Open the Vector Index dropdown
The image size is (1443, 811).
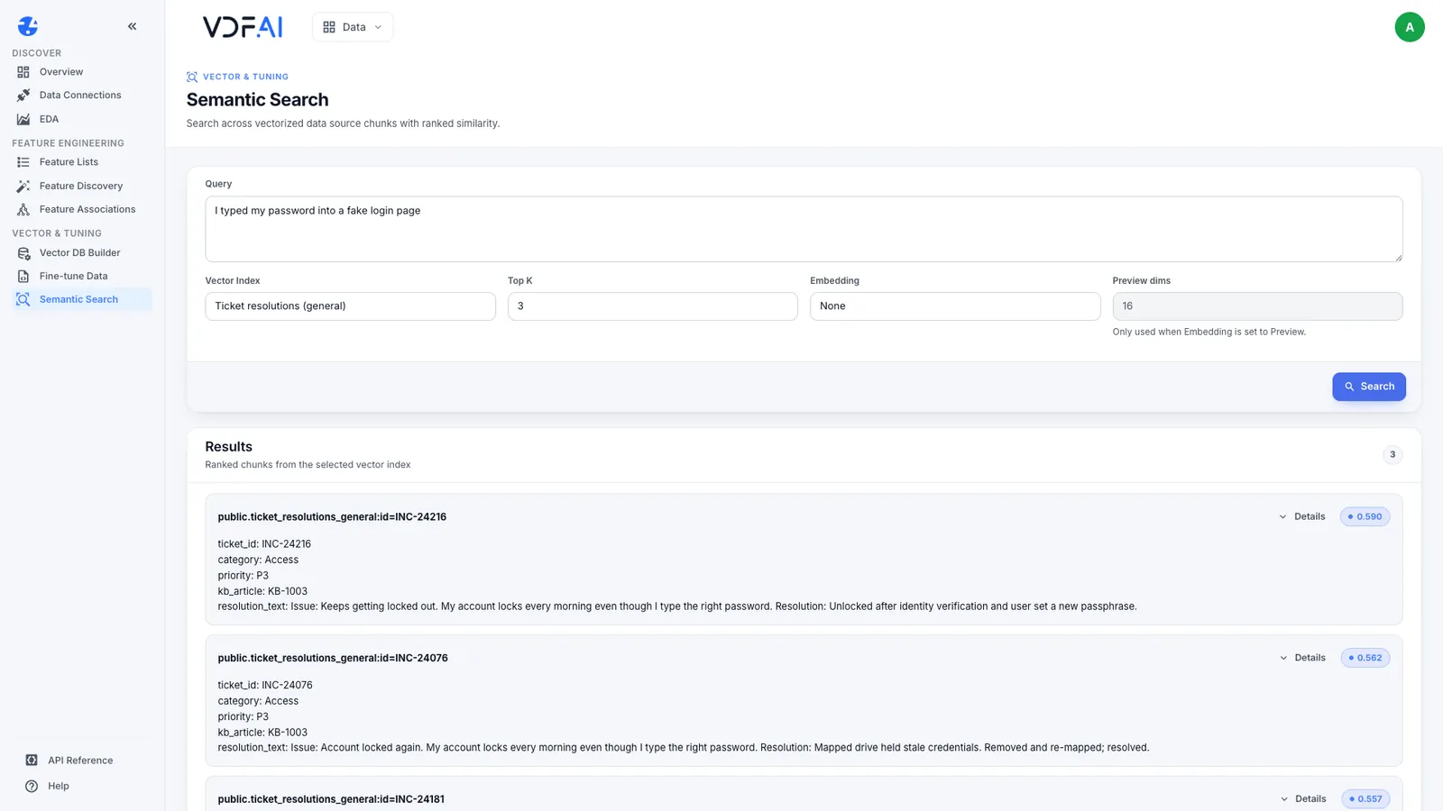coord(350,306)
